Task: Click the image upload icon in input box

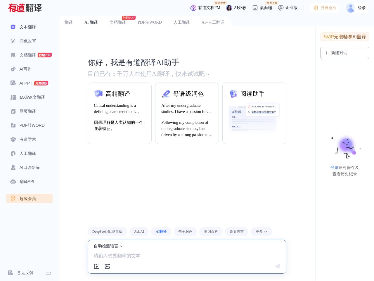Action: [107, 266]
